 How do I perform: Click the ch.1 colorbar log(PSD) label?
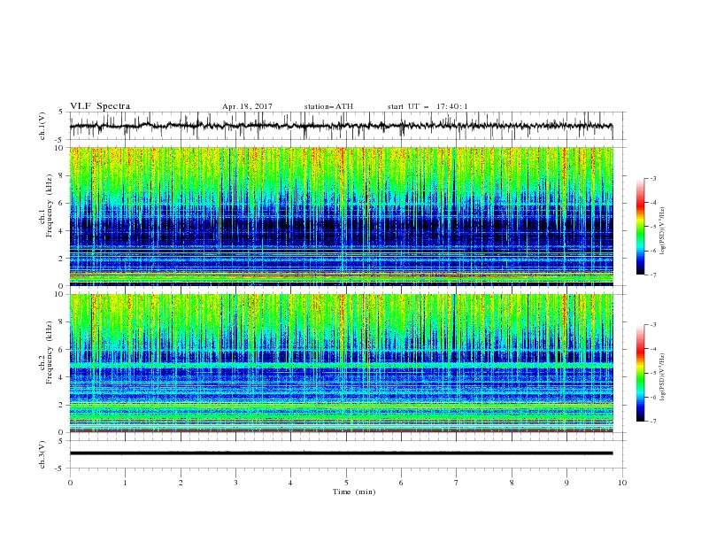[x=663, y=231]
